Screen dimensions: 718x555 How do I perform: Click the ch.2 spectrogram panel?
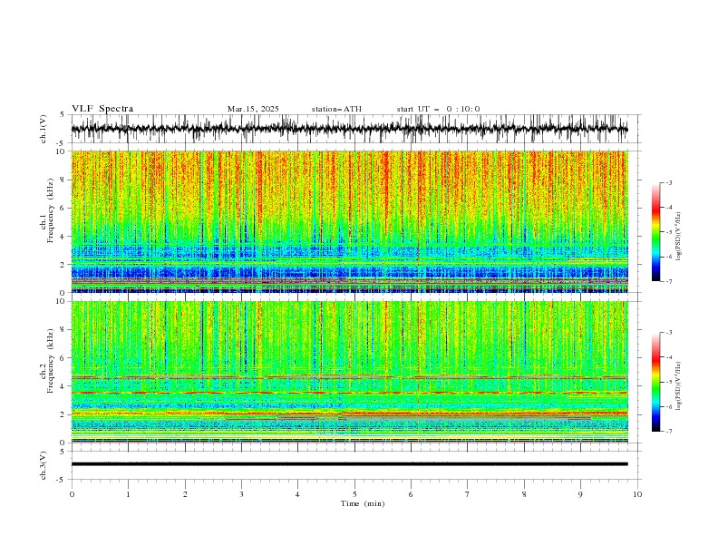349,372
